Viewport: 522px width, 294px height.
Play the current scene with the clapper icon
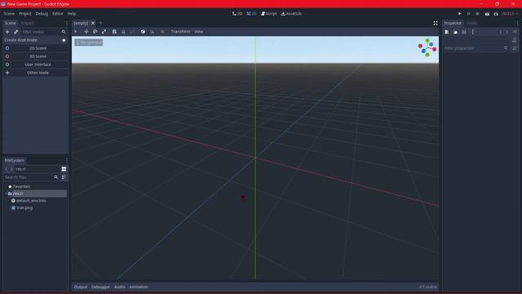pyautogui.click(x=487, y=14)
